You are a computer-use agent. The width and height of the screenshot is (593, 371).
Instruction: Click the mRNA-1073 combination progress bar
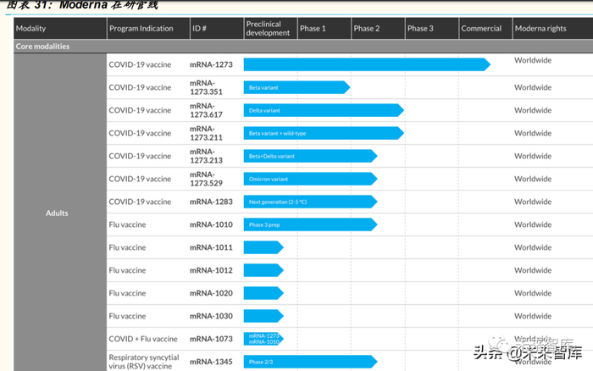pos(263,339)
